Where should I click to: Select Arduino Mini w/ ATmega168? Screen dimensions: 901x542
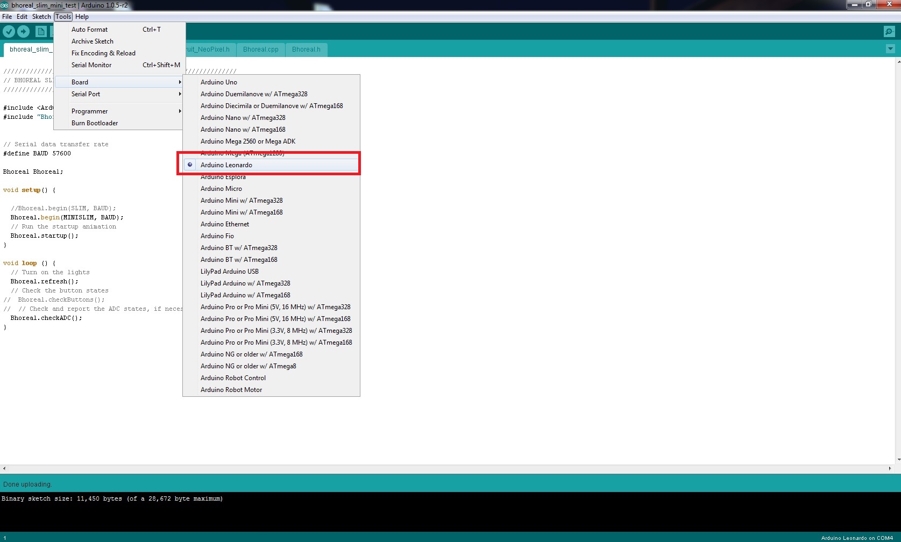pyautogui.click(x=272, y=212)
